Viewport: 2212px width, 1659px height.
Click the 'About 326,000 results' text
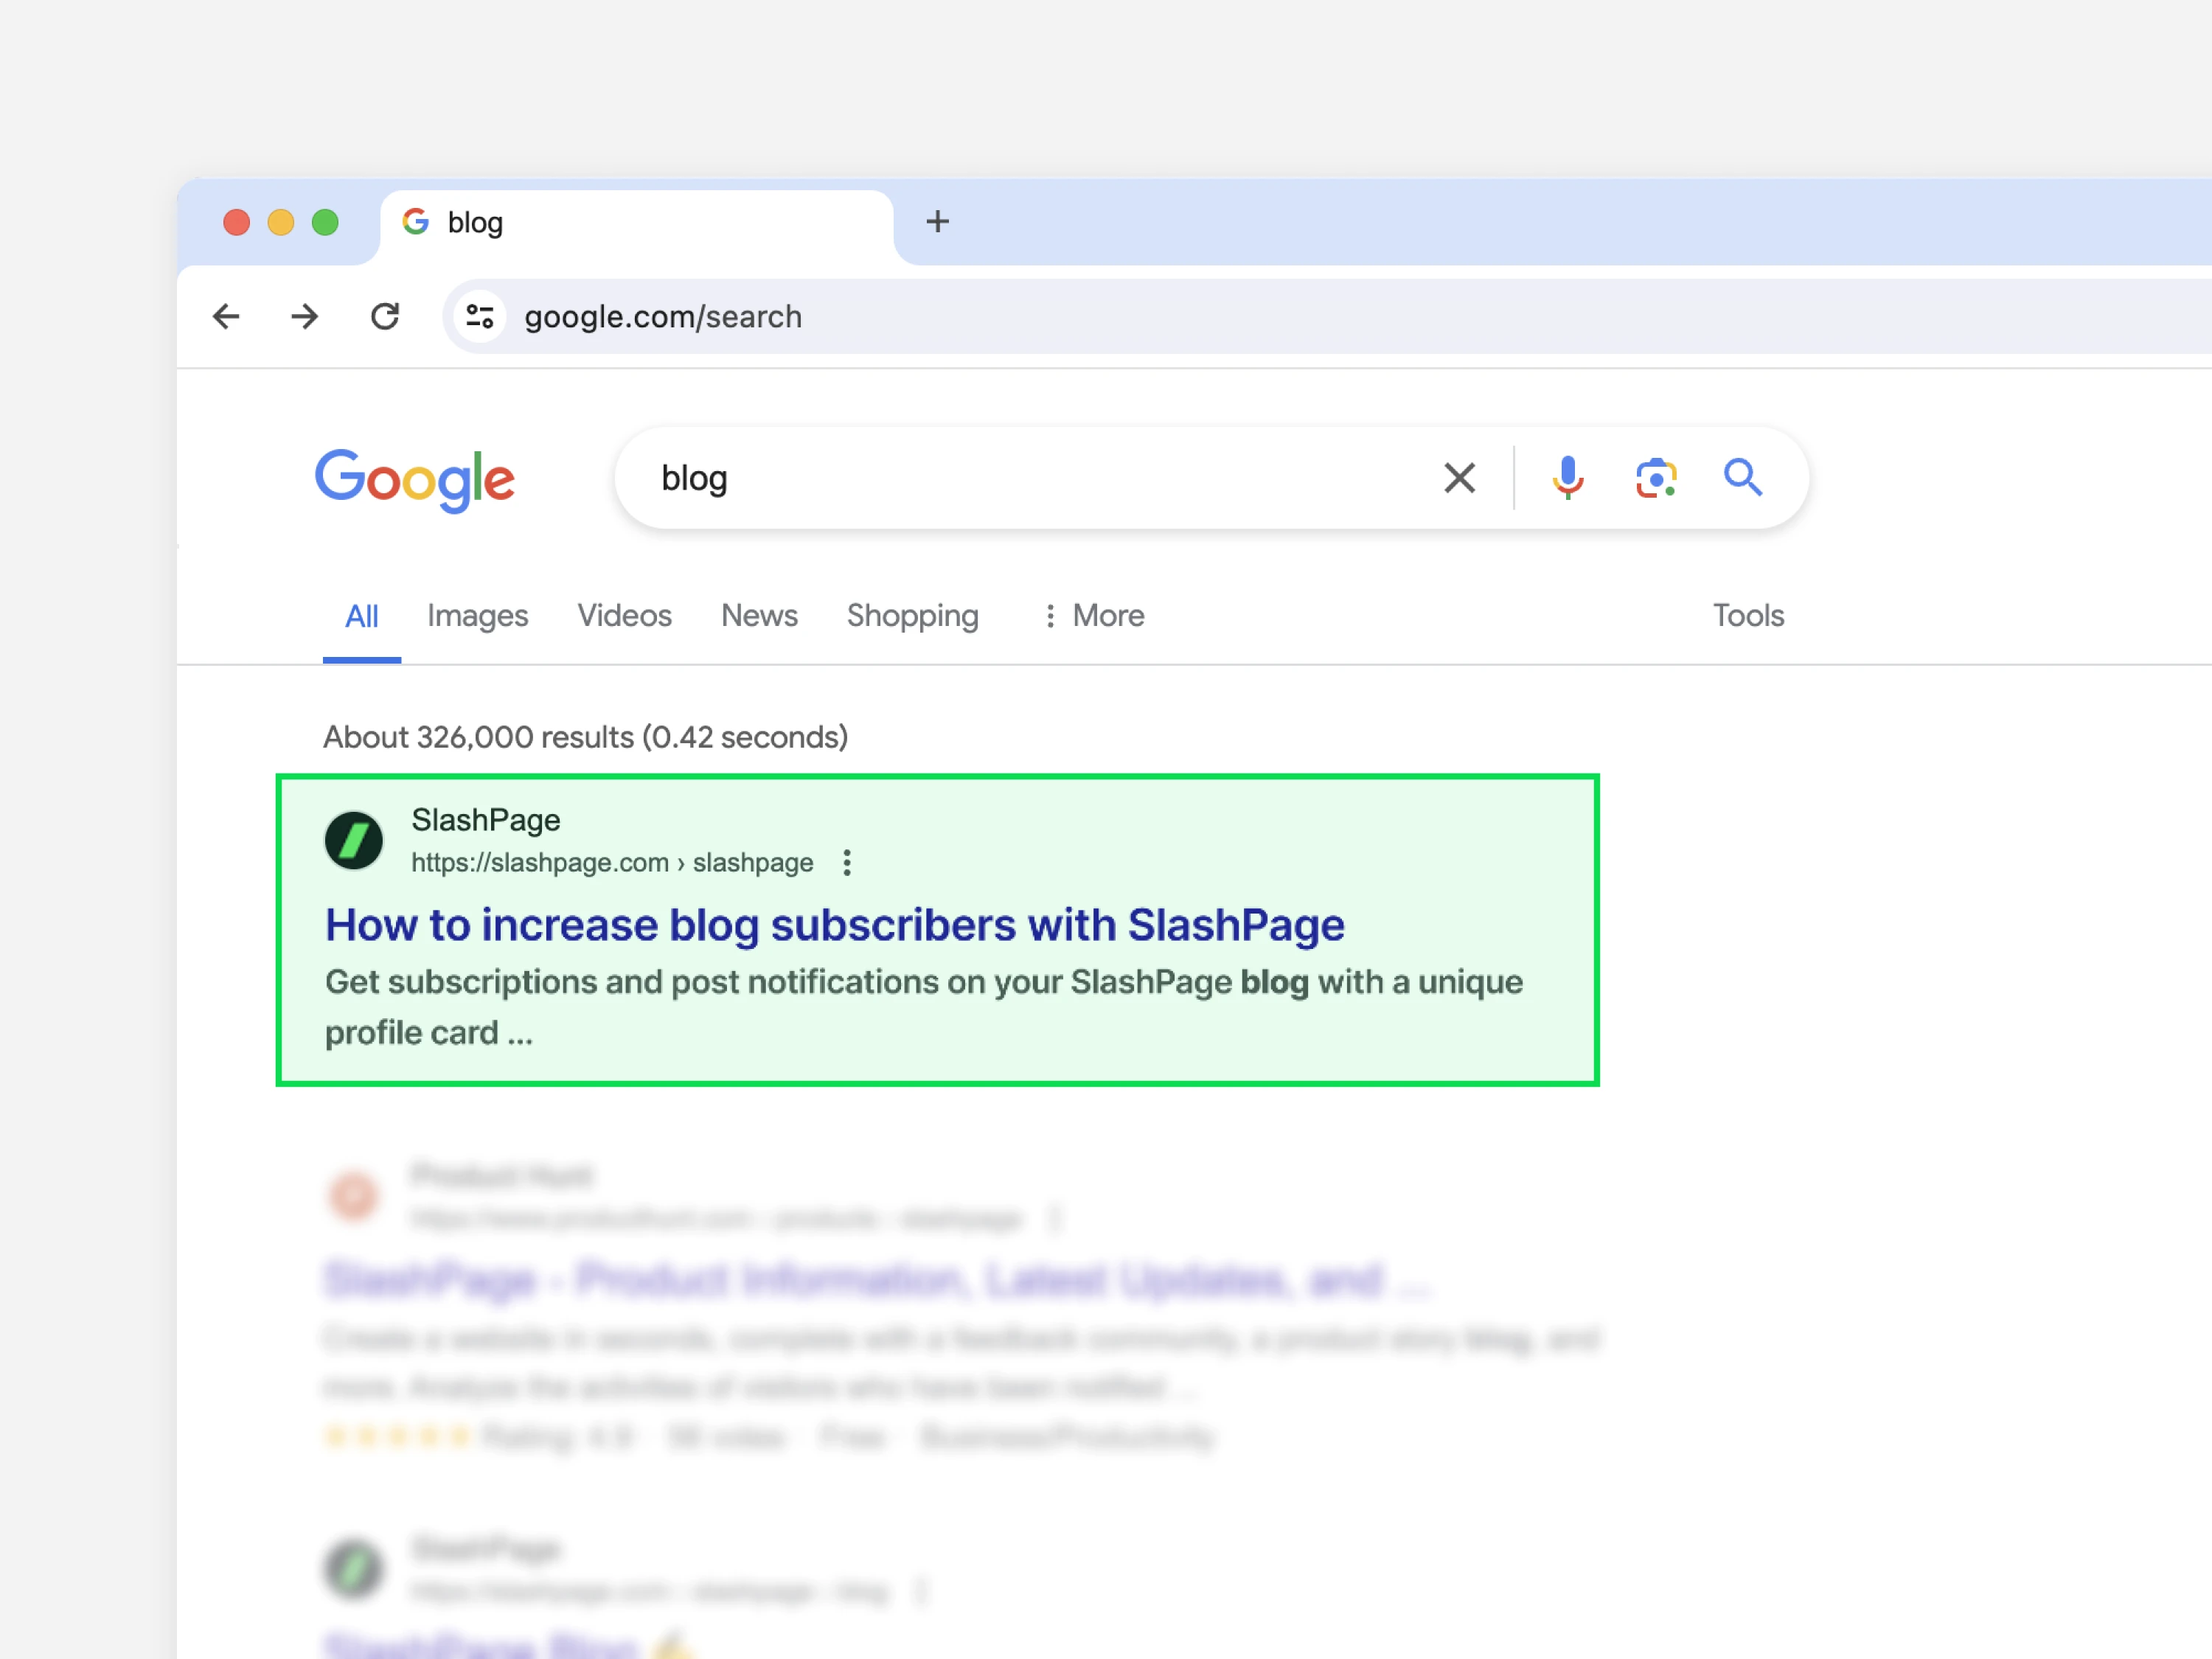[x=585, y=738]
